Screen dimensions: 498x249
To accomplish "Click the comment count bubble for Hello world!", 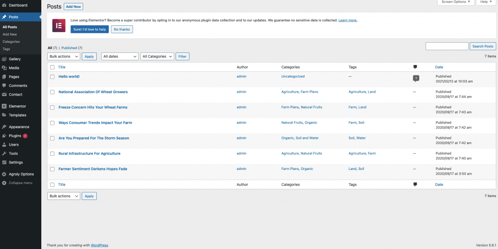I will pos(415,78).
